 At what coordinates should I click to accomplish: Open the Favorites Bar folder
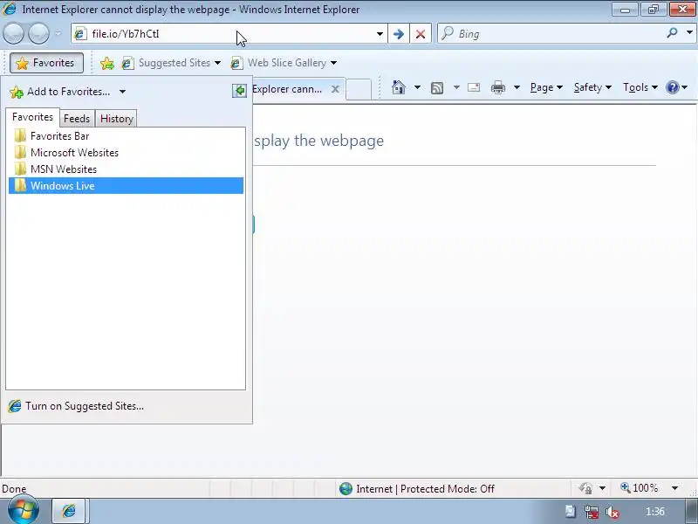coord(126,136)
